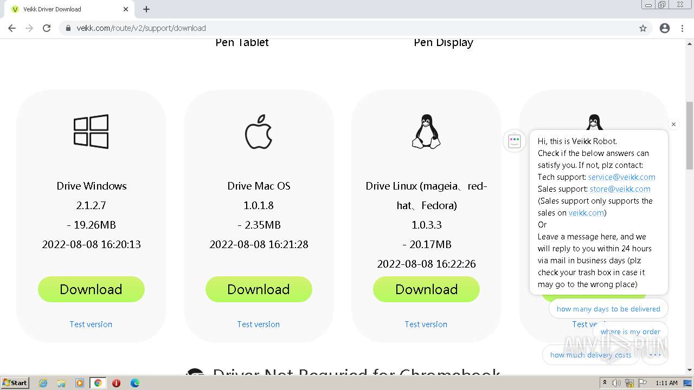Ask how many days to be delivered

click(x=608, y=309)
